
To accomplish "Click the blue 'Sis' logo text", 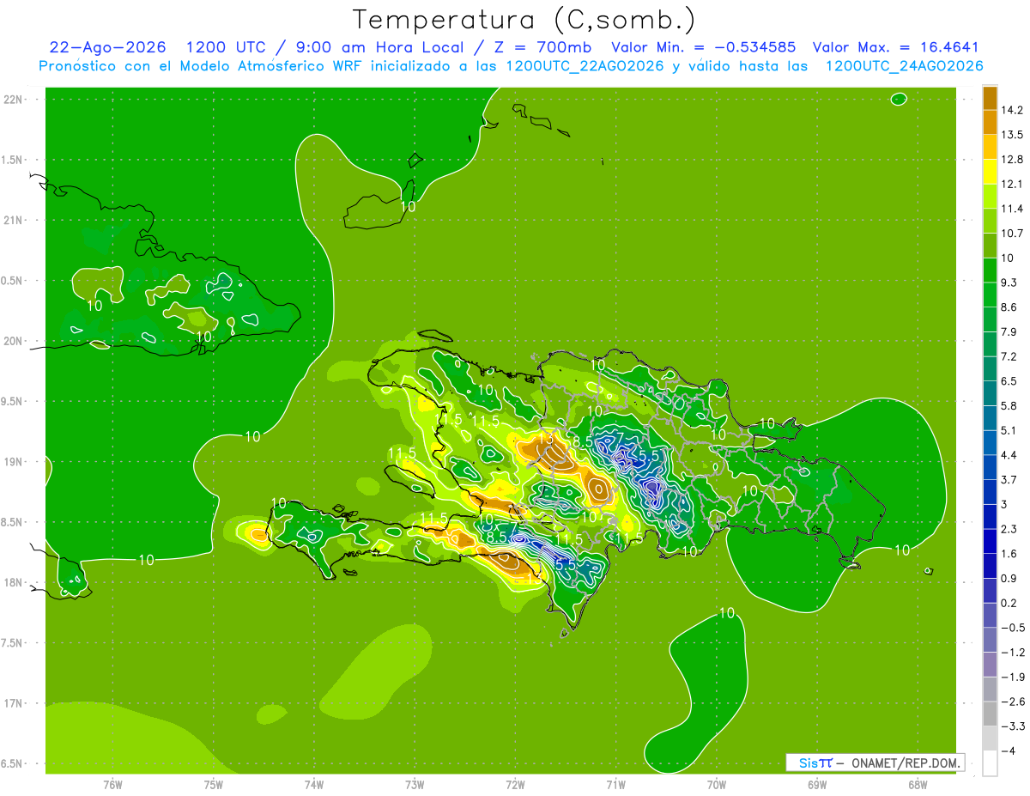I will click(x=808, y=763).
